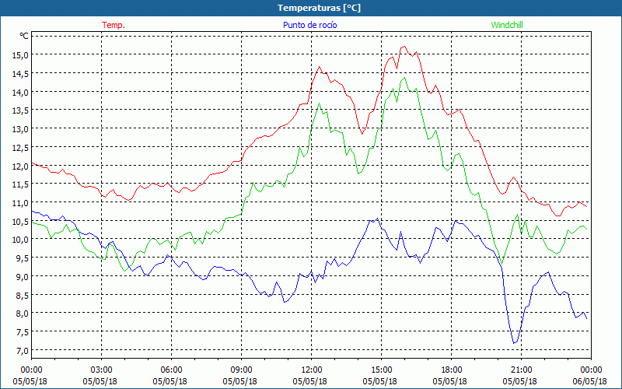The height and width of the screenshot is (389, 622).
Task: Click the '14,5' y-axis value
Action: (x=21, y=74)
